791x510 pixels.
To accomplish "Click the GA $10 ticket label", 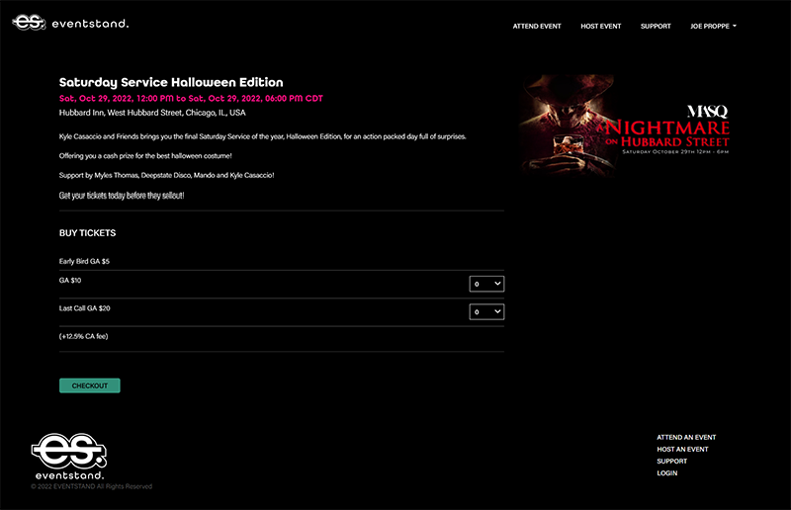I will pos(70,281).
